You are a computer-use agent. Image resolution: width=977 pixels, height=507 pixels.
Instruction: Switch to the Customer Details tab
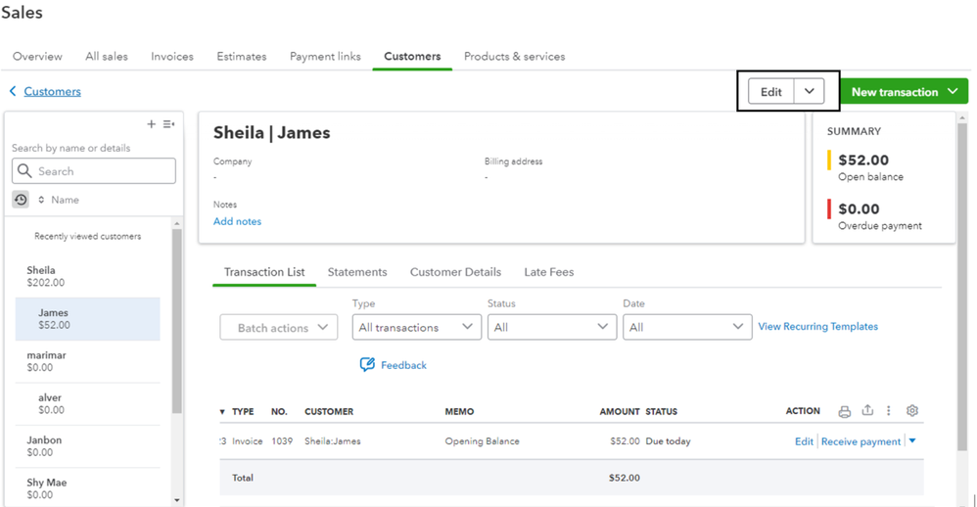pos(455,272)
